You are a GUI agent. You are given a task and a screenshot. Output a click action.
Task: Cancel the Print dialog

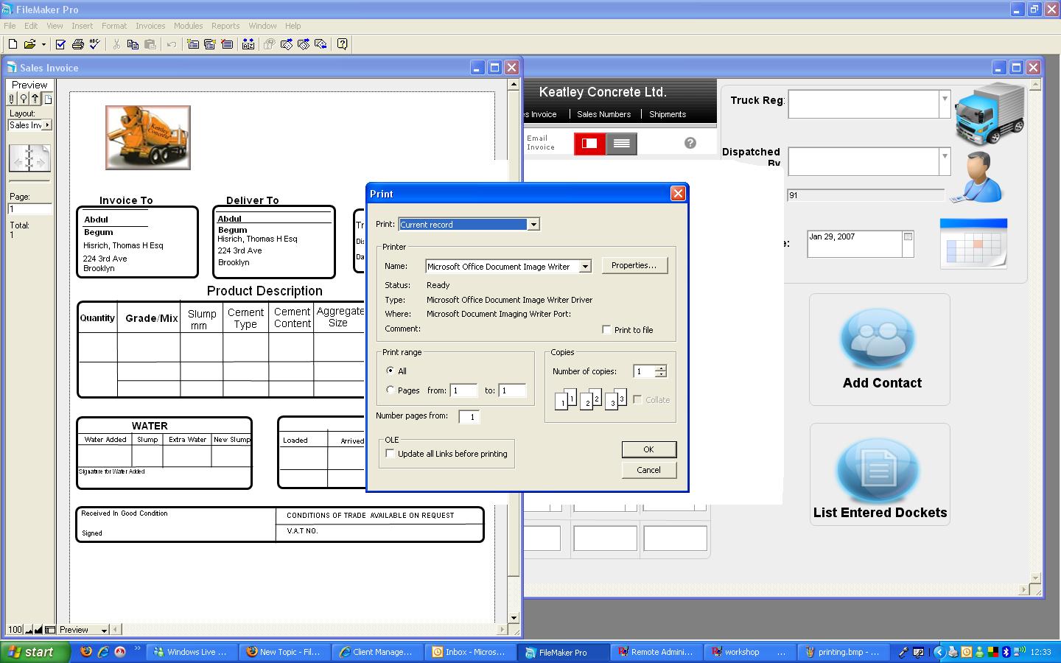(x=648, y=470)
